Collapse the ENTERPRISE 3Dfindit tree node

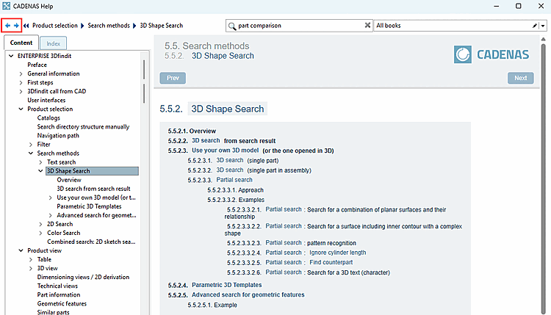click(11, 56)
